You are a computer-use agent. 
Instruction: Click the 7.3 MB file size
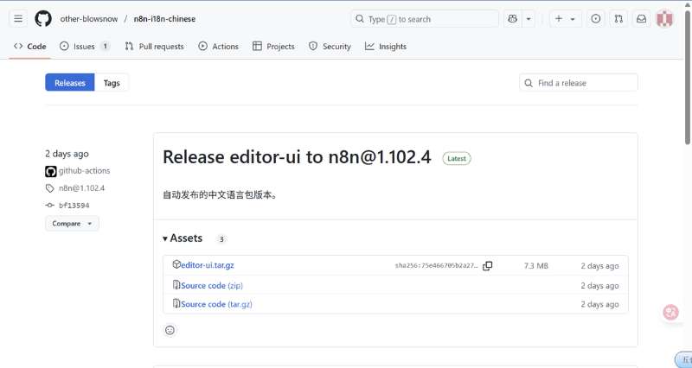coord(535,266)
